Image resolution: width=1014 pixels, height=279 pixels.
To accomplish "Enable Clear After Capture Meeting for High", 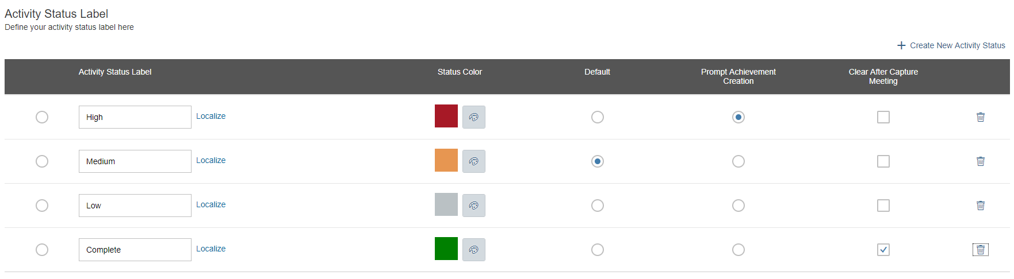I will (883, 117).
